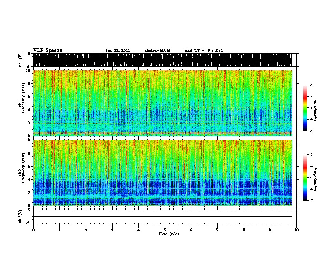Select the ch.2 color bar log(PSD) label
The image size is (334, 258).
point(315,180)
